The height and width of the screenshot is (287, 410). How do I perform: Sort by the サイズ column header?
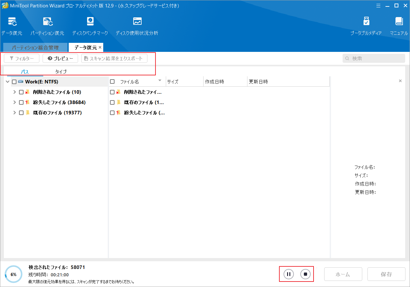pos(185,82)
